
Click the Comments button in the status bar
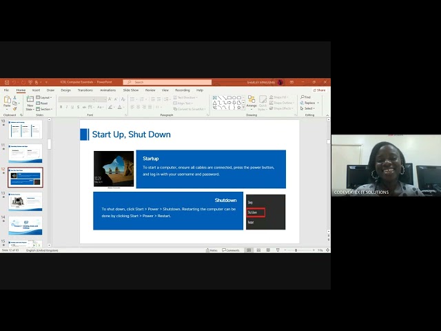click(231, 250)
